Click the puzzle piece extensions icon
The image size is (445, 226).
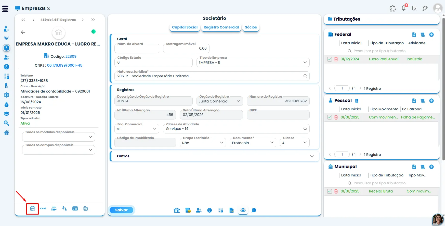(393, 8)
